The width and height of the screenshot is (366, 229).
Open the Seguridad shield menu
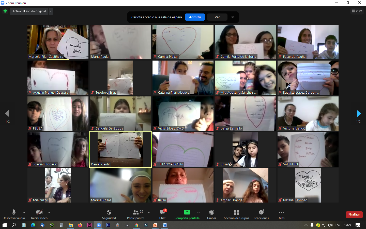[x=109, y=214]
